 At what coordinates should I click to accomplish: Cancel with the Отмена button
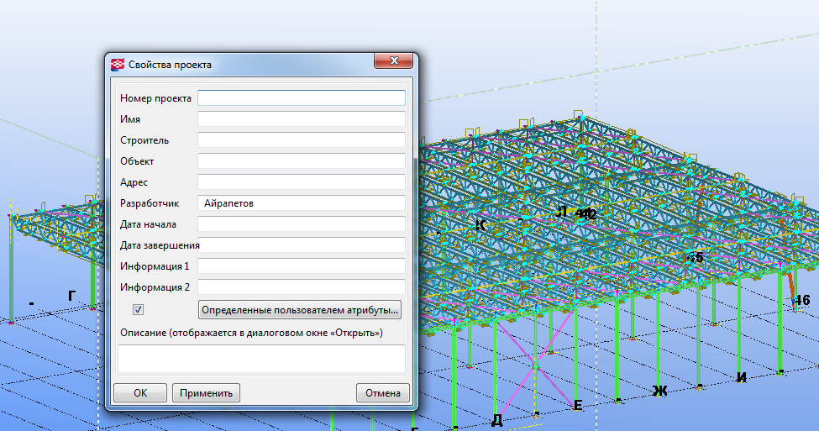pos(383,392)
